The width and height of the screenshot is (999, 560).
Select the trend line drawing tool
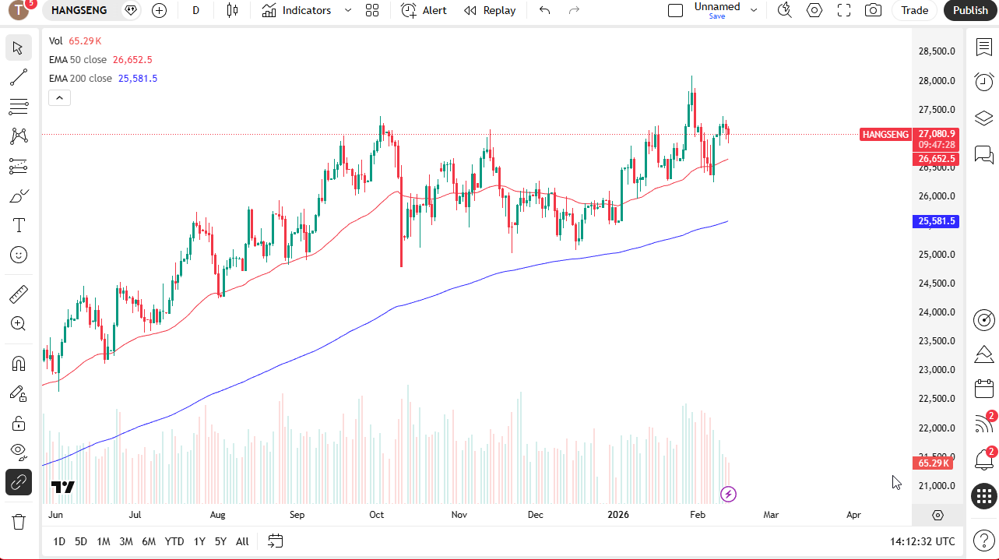point(19,77)
